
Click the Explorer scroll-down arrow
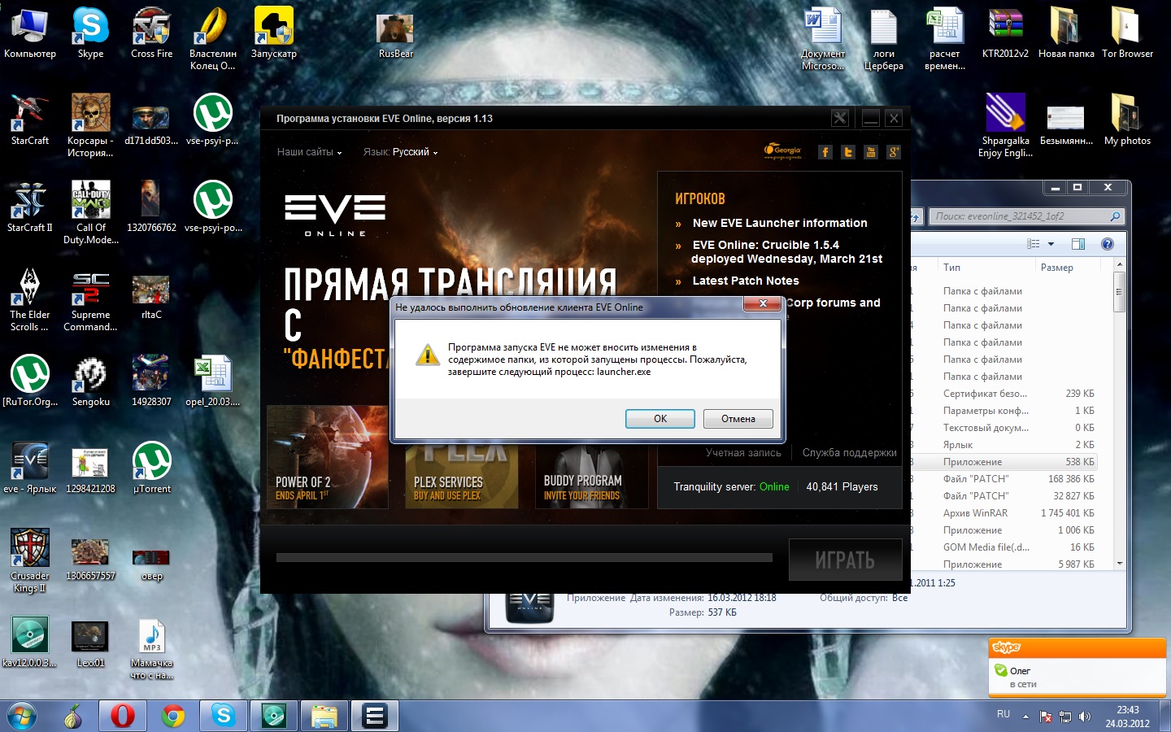1120,563
